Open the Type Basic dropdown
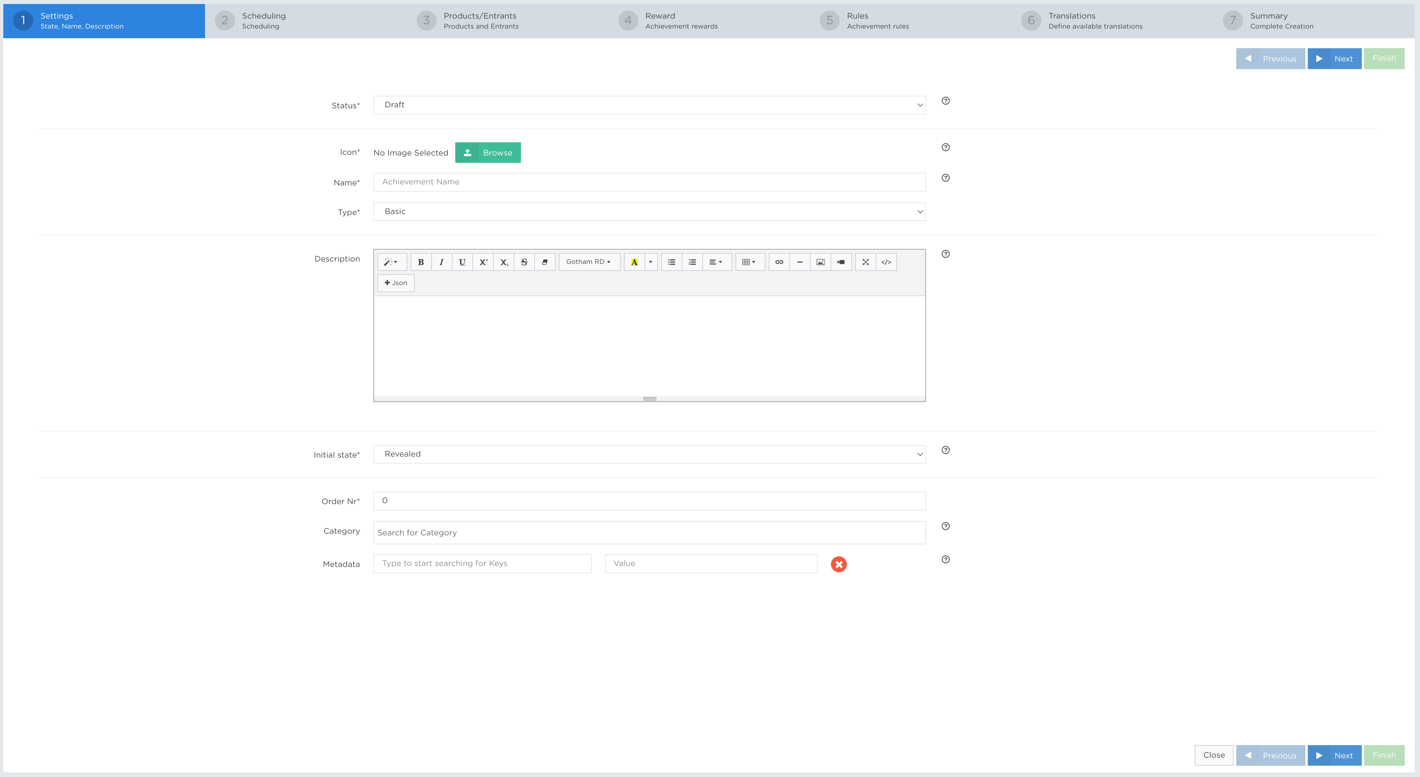The height and width of the screenshot is (777, 1420). coord(649,212)
